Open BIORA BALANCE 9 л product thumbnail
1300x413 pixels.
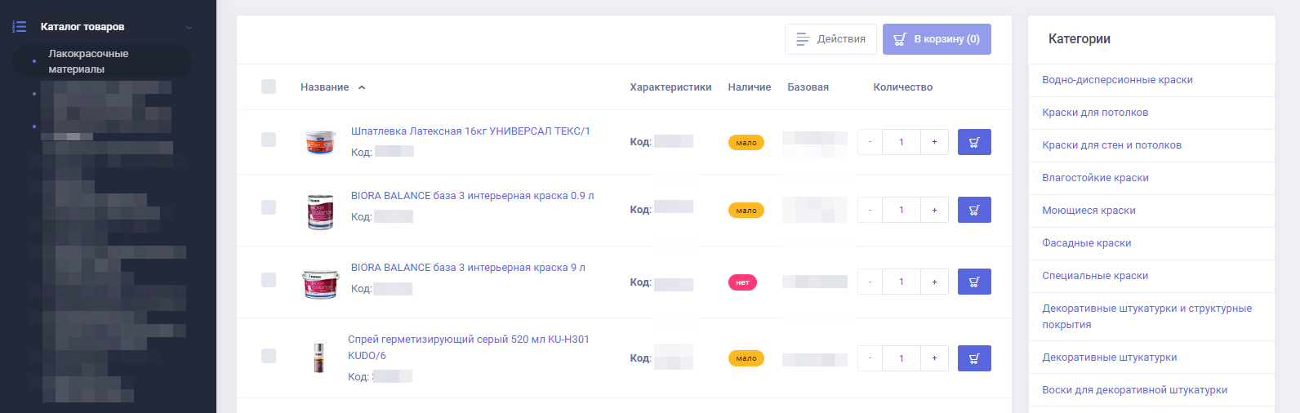click(x=320, y=282)
